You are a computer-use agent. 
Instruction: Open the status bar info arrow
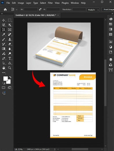tap(55, 149)
